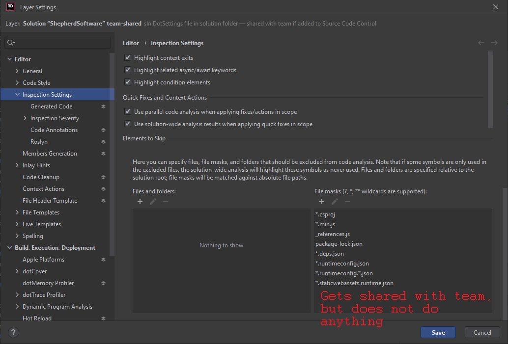Expand the Dynamic Program Analysis node
Viewport: 508px width, 344px height.
17,307
